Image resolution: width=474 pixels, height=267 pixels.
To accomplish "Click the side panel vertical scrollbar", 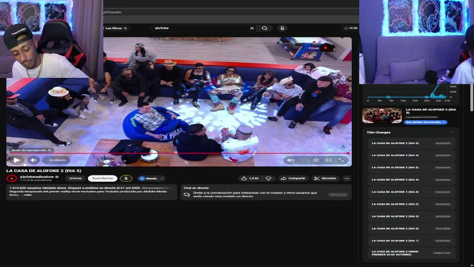I will point(471,98).
